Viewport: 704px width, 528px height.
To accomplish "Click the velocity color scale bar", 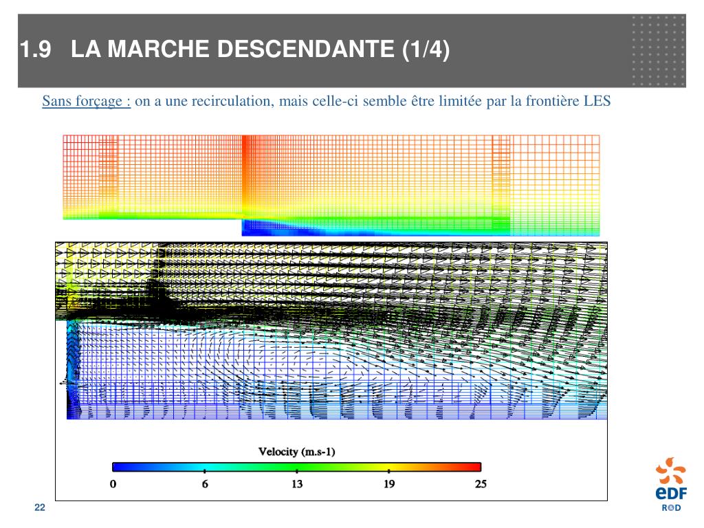I will point(297,467).
